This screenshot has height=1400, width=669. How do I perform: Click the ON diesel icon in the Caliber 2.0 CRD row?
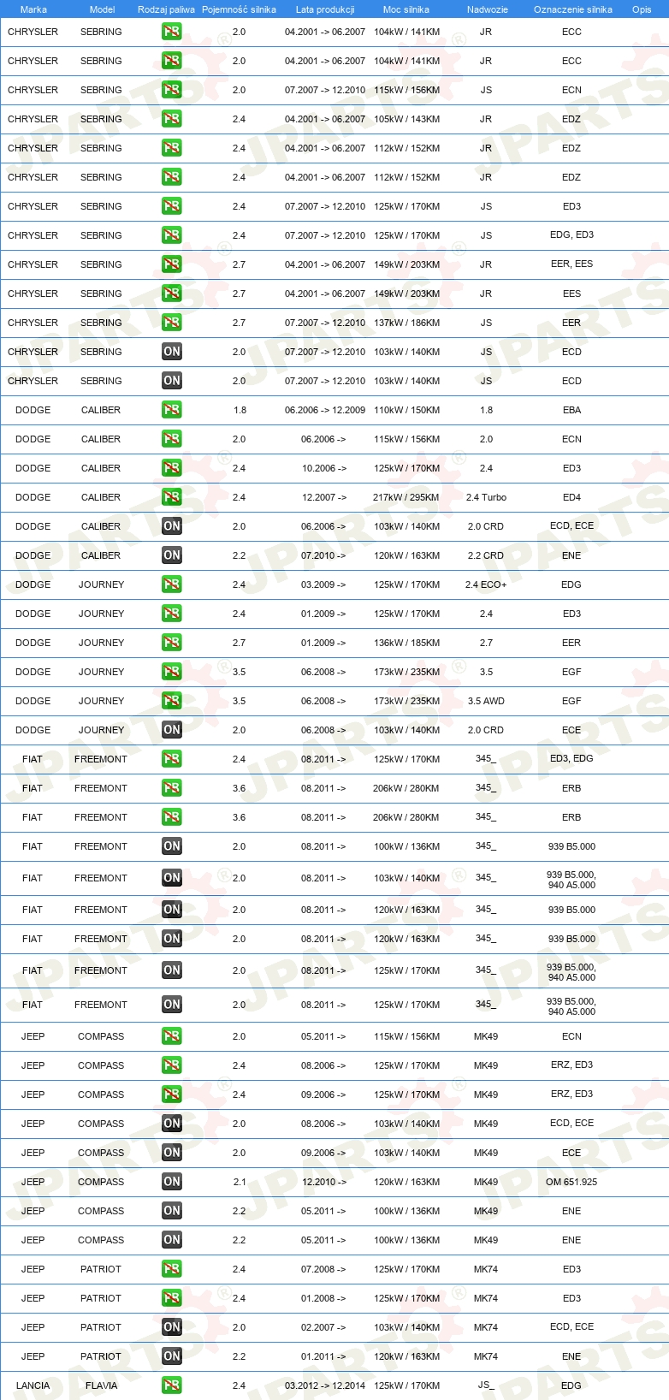pyautogui.click(x=172, y=526)
